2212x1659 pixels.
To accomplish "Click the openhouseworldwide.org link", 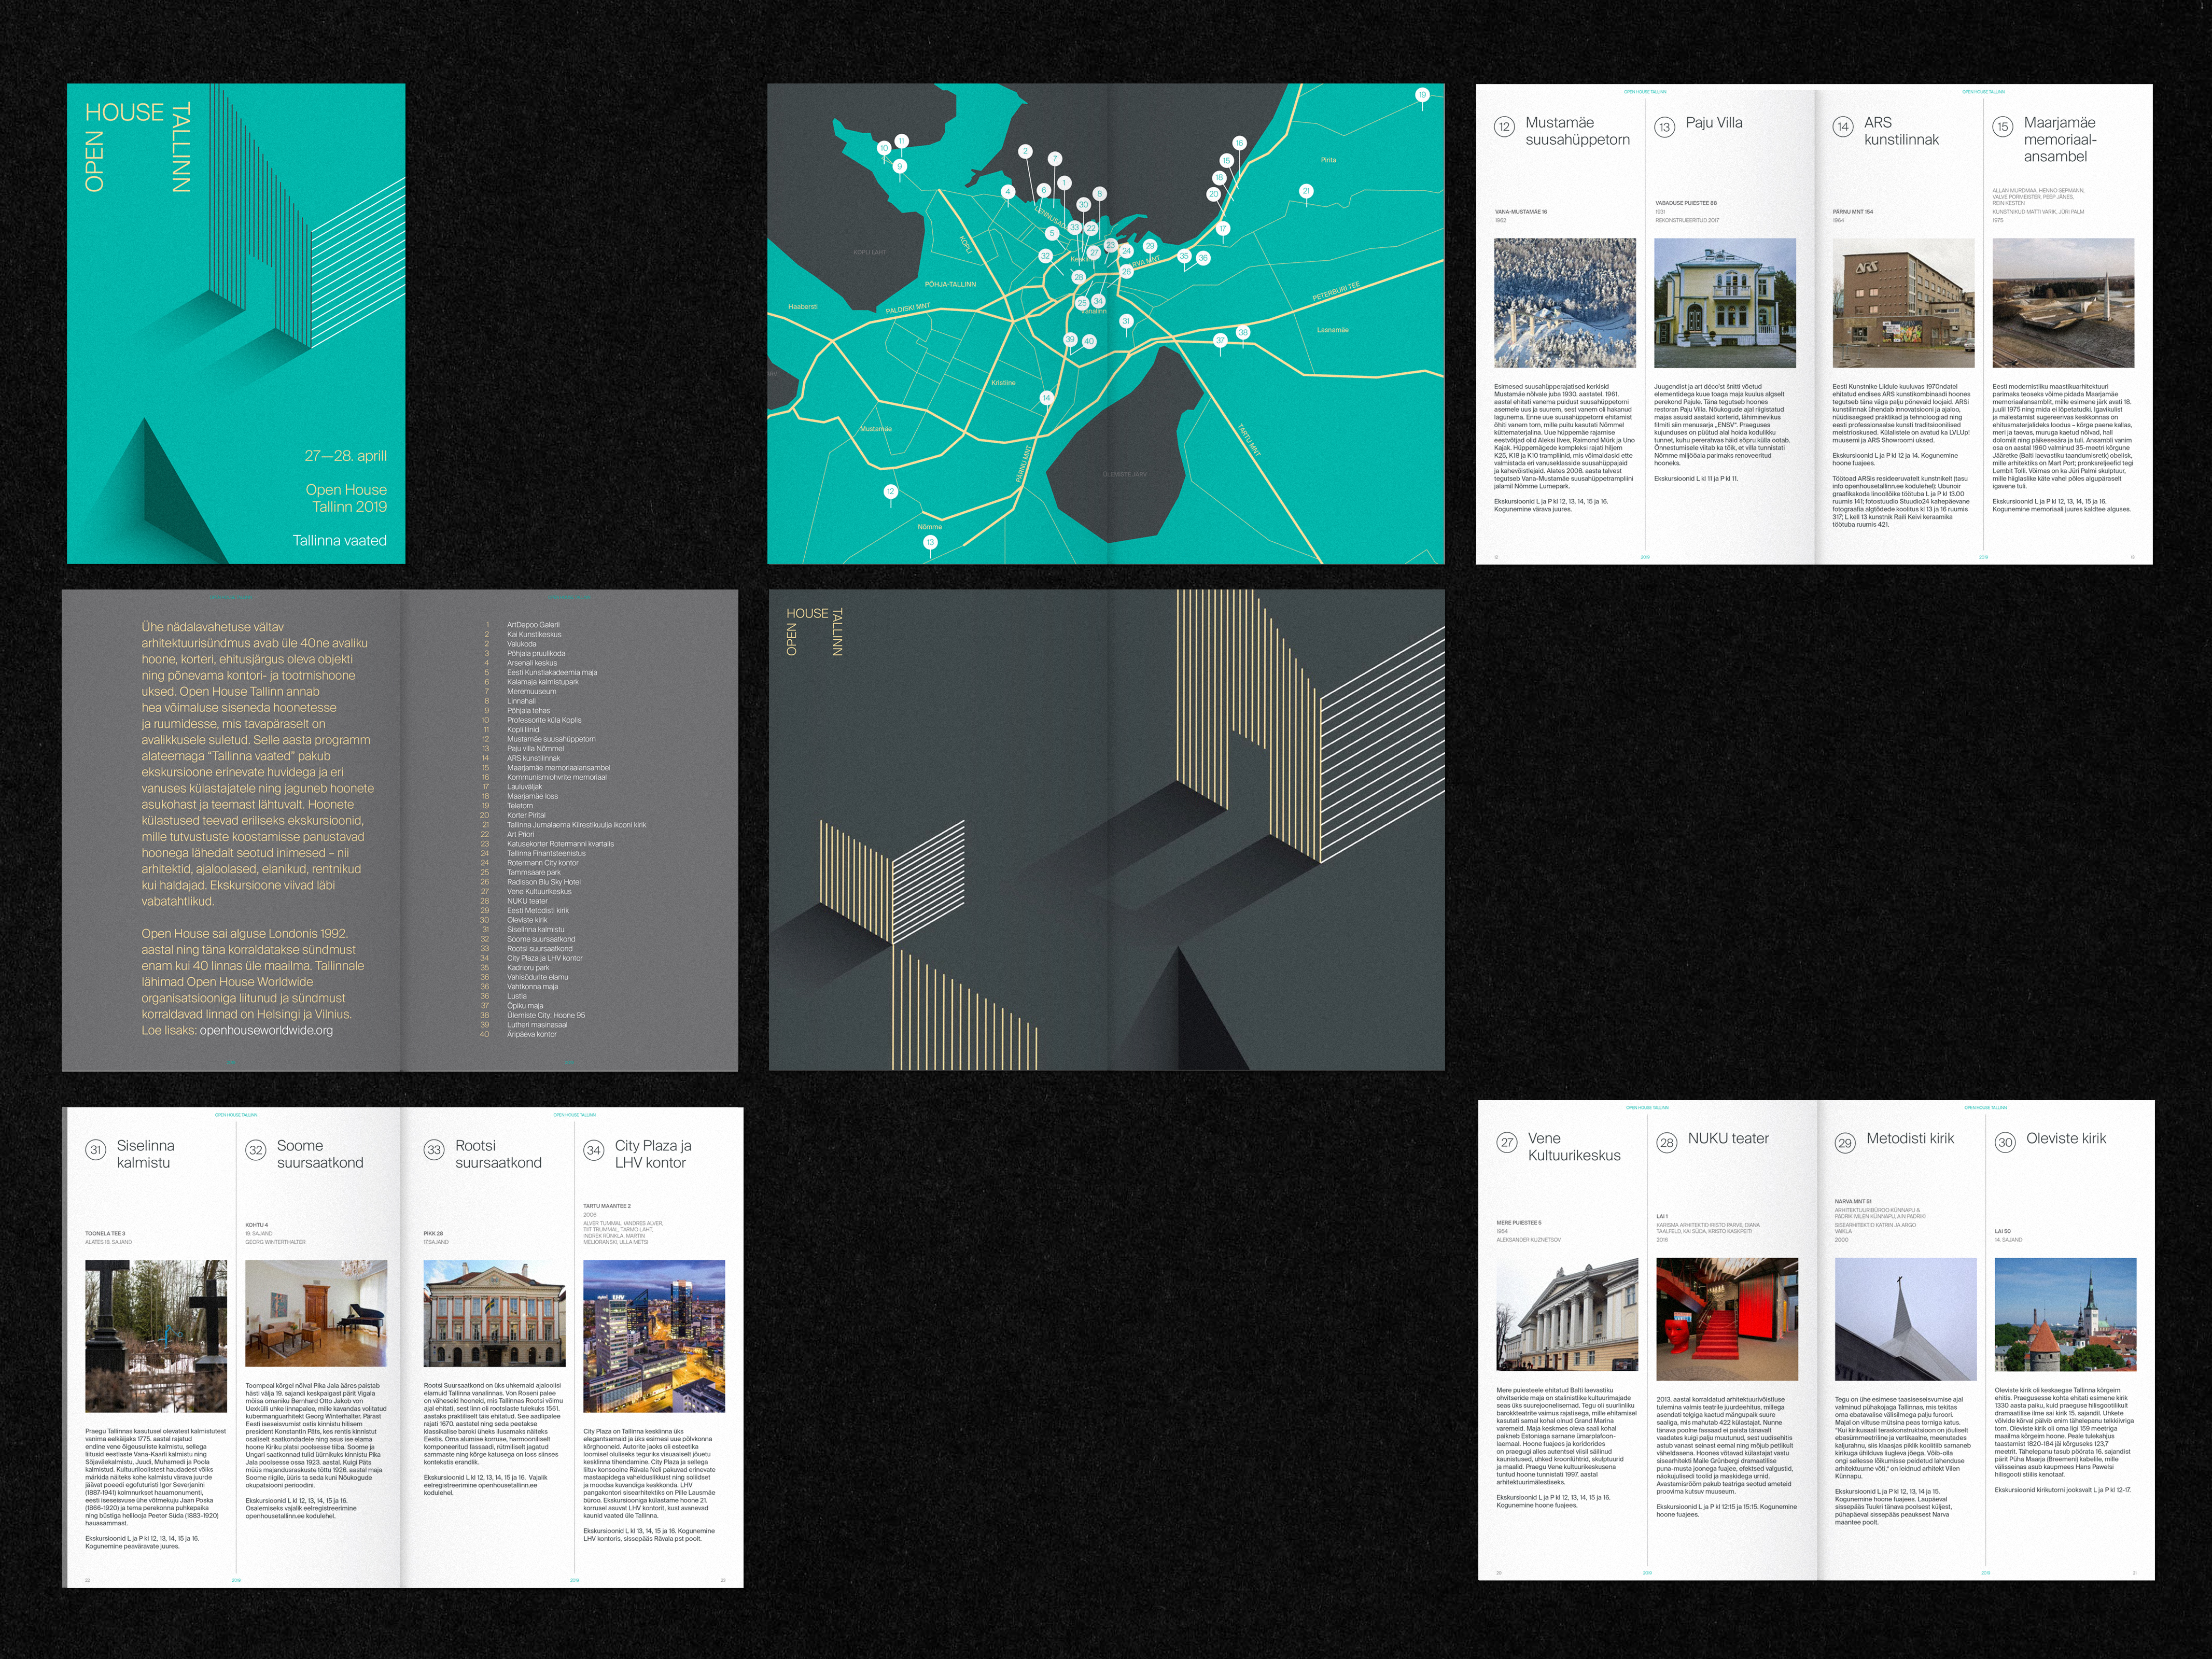I will pyautogui.click(x=266, y=1030).
